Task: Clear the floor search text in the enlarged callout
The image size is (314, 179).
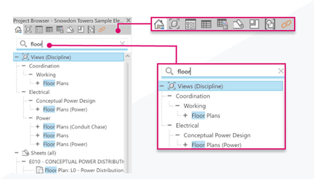Action: coord(281,71)
